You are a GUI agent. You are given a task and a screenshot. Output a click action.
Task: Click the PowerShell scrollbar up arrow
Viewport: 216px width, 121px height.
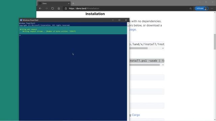(128, 23)
